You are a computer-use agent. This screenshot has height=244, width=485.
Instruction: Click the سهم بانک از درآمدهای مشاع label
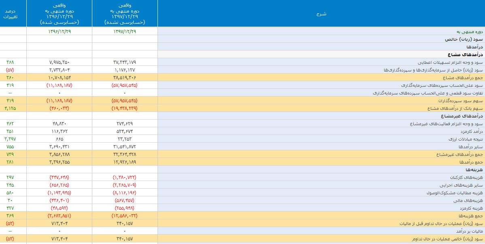pos(457,108)
